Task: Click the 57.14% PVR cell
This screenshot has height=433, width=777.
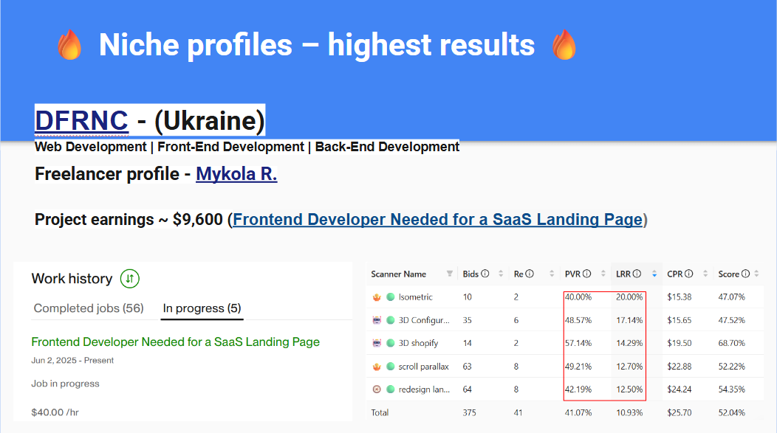Action: pos(578,343)
